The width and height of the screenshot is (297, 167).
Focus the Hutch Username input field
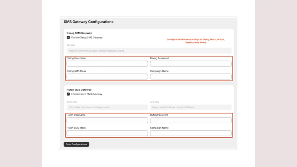tap(107, 120)
